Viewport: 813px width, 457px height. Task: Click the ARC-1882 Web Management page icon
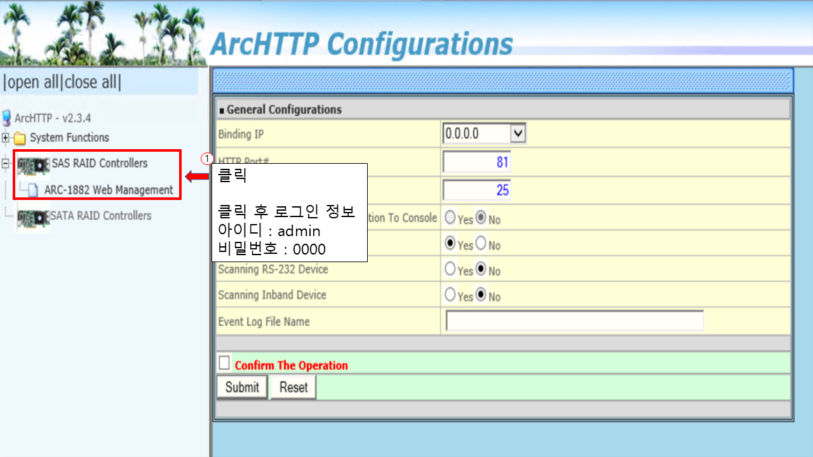click(33, 190)
